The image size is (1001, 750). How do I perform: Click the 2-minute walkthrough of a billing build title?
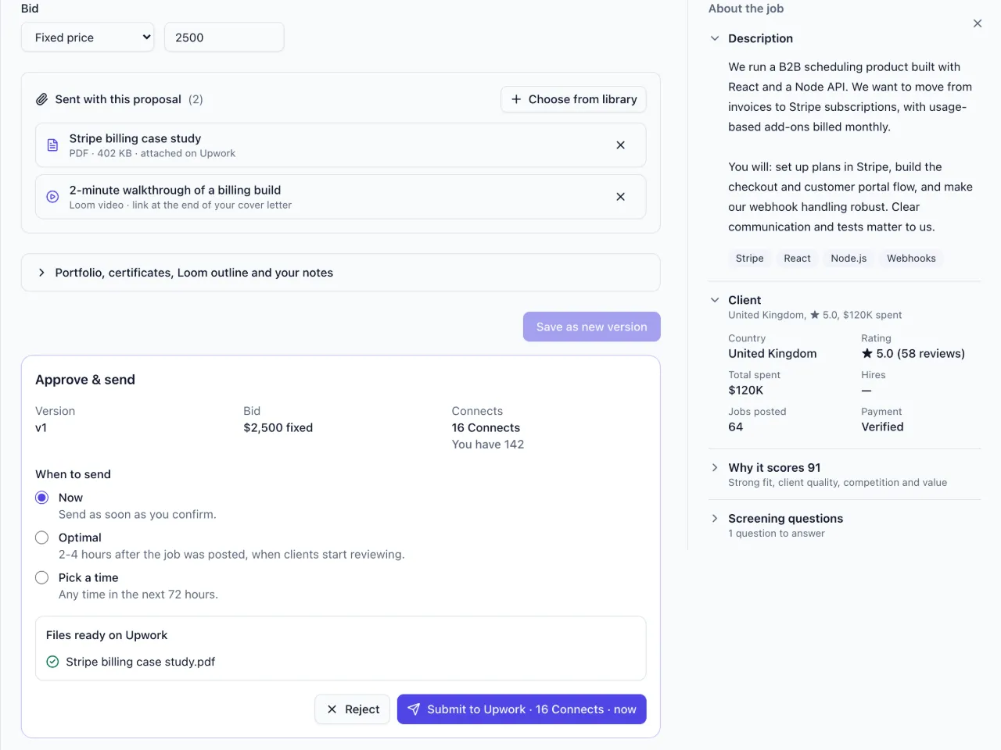[x=175, y=190]
